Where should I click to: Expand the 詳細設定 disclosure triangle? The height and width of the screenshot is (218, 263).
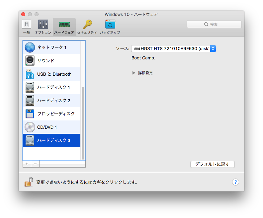coord(134,73)
